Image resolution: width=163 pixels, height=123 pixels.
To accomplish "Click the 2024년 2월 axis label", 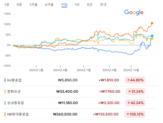I will 36,70.
